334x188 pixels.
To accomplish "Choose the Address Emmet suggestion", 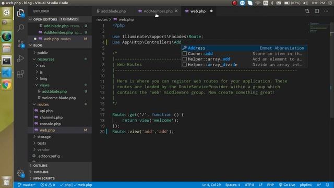I will pyautogui.click(x=244, y=48).
